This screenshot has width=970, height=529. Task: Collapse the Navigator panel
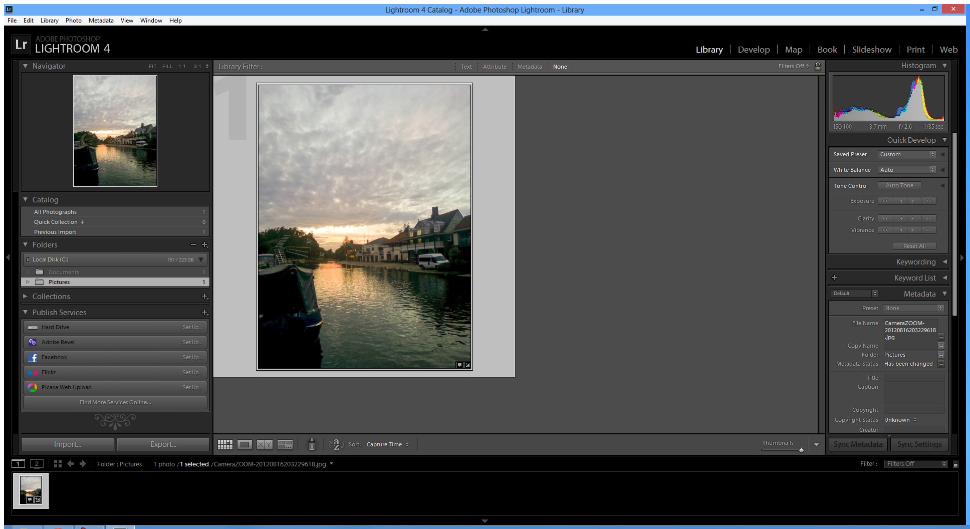(26, 66)
